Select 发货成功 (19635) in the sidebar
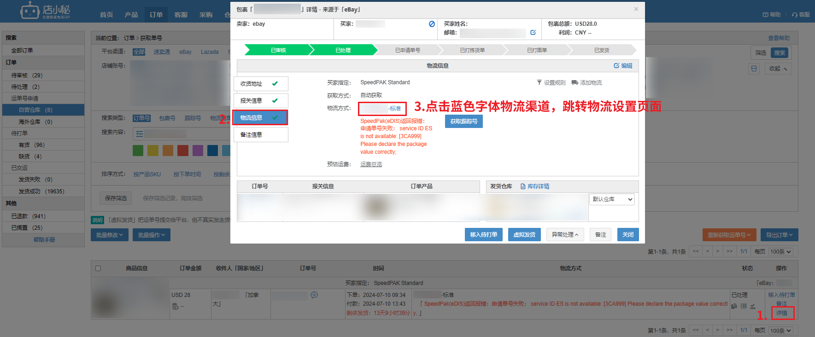Viewport: 815px width, 337px height. (41, 192)
